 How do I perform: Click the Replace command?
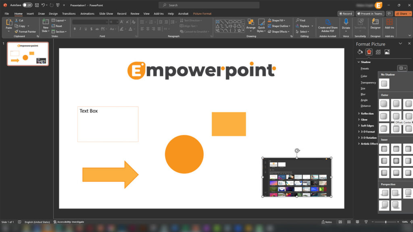pos(305,26)
